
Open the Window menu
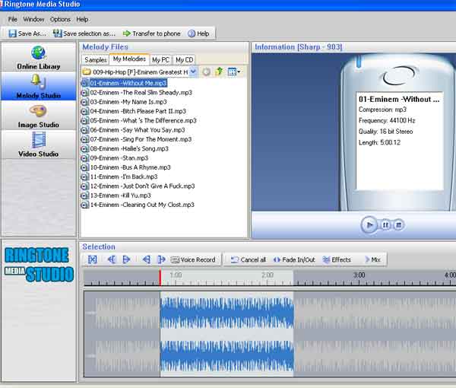pyautogui.click(x=33, y=19)
